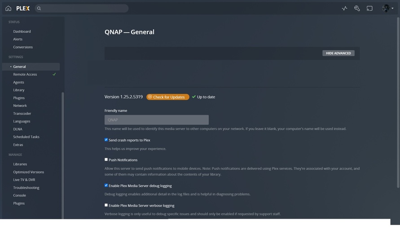Open Conversions in sidebar
This screenshot has height=252, width=400.
coord(23,47)
